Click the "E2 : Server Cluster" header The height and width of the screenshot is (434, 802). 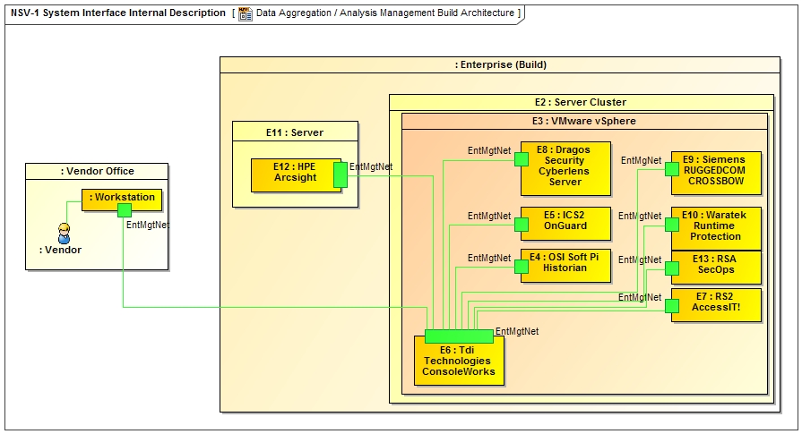pos(581,102)
